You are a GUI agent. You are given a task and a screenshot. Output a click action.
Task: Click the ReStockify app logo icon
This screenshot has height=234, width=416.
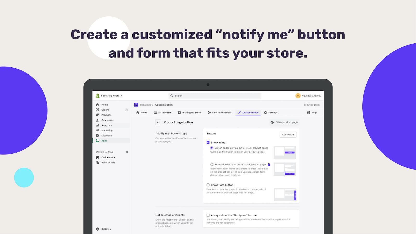[x=136, y=105]
